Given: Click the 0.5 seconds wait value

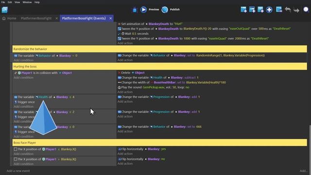Looking at the screenshot, I should [134, 34].
